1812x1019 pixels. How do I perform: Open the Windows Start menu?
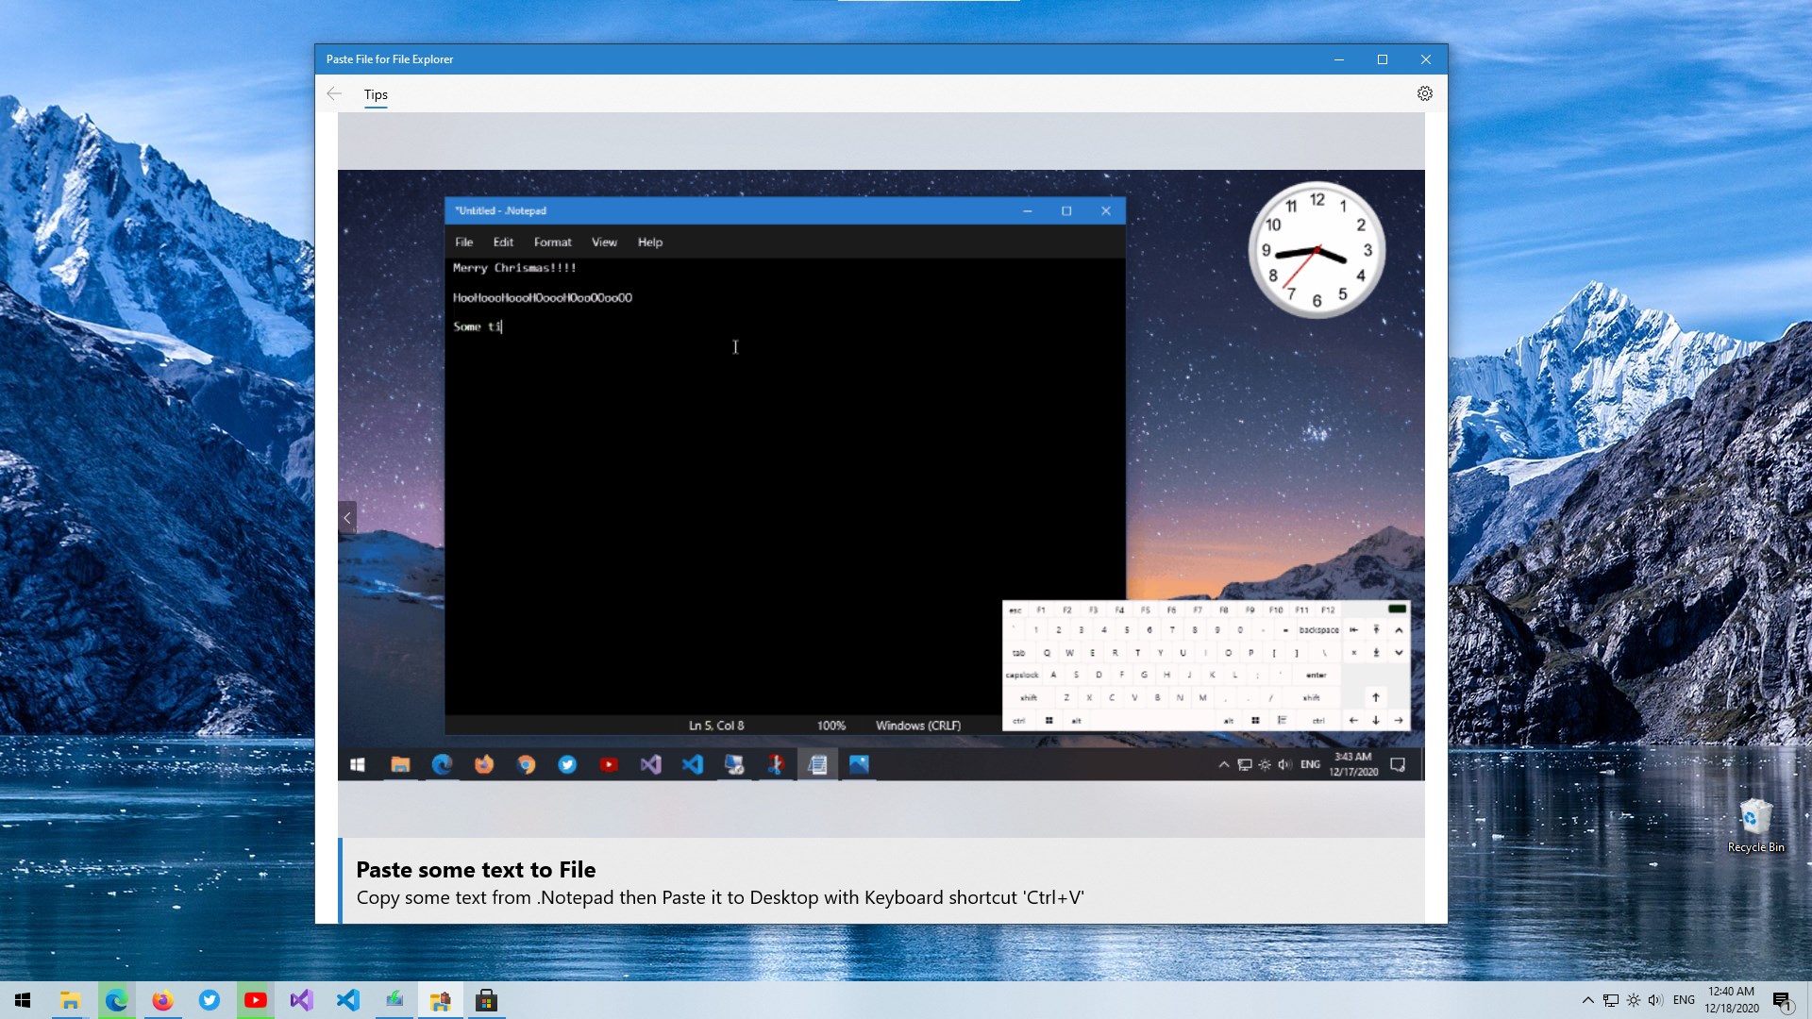(23, 1000)
